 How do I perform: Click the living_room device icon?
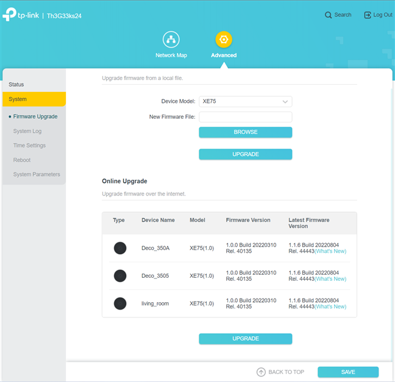[120, 303]
